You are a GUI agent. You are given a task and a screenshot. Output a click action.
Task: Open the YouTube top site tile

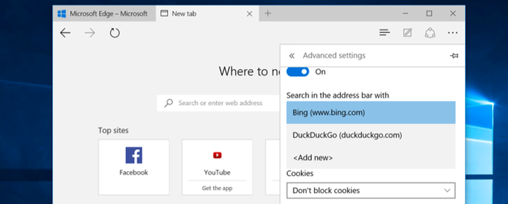tap(217, 167)
